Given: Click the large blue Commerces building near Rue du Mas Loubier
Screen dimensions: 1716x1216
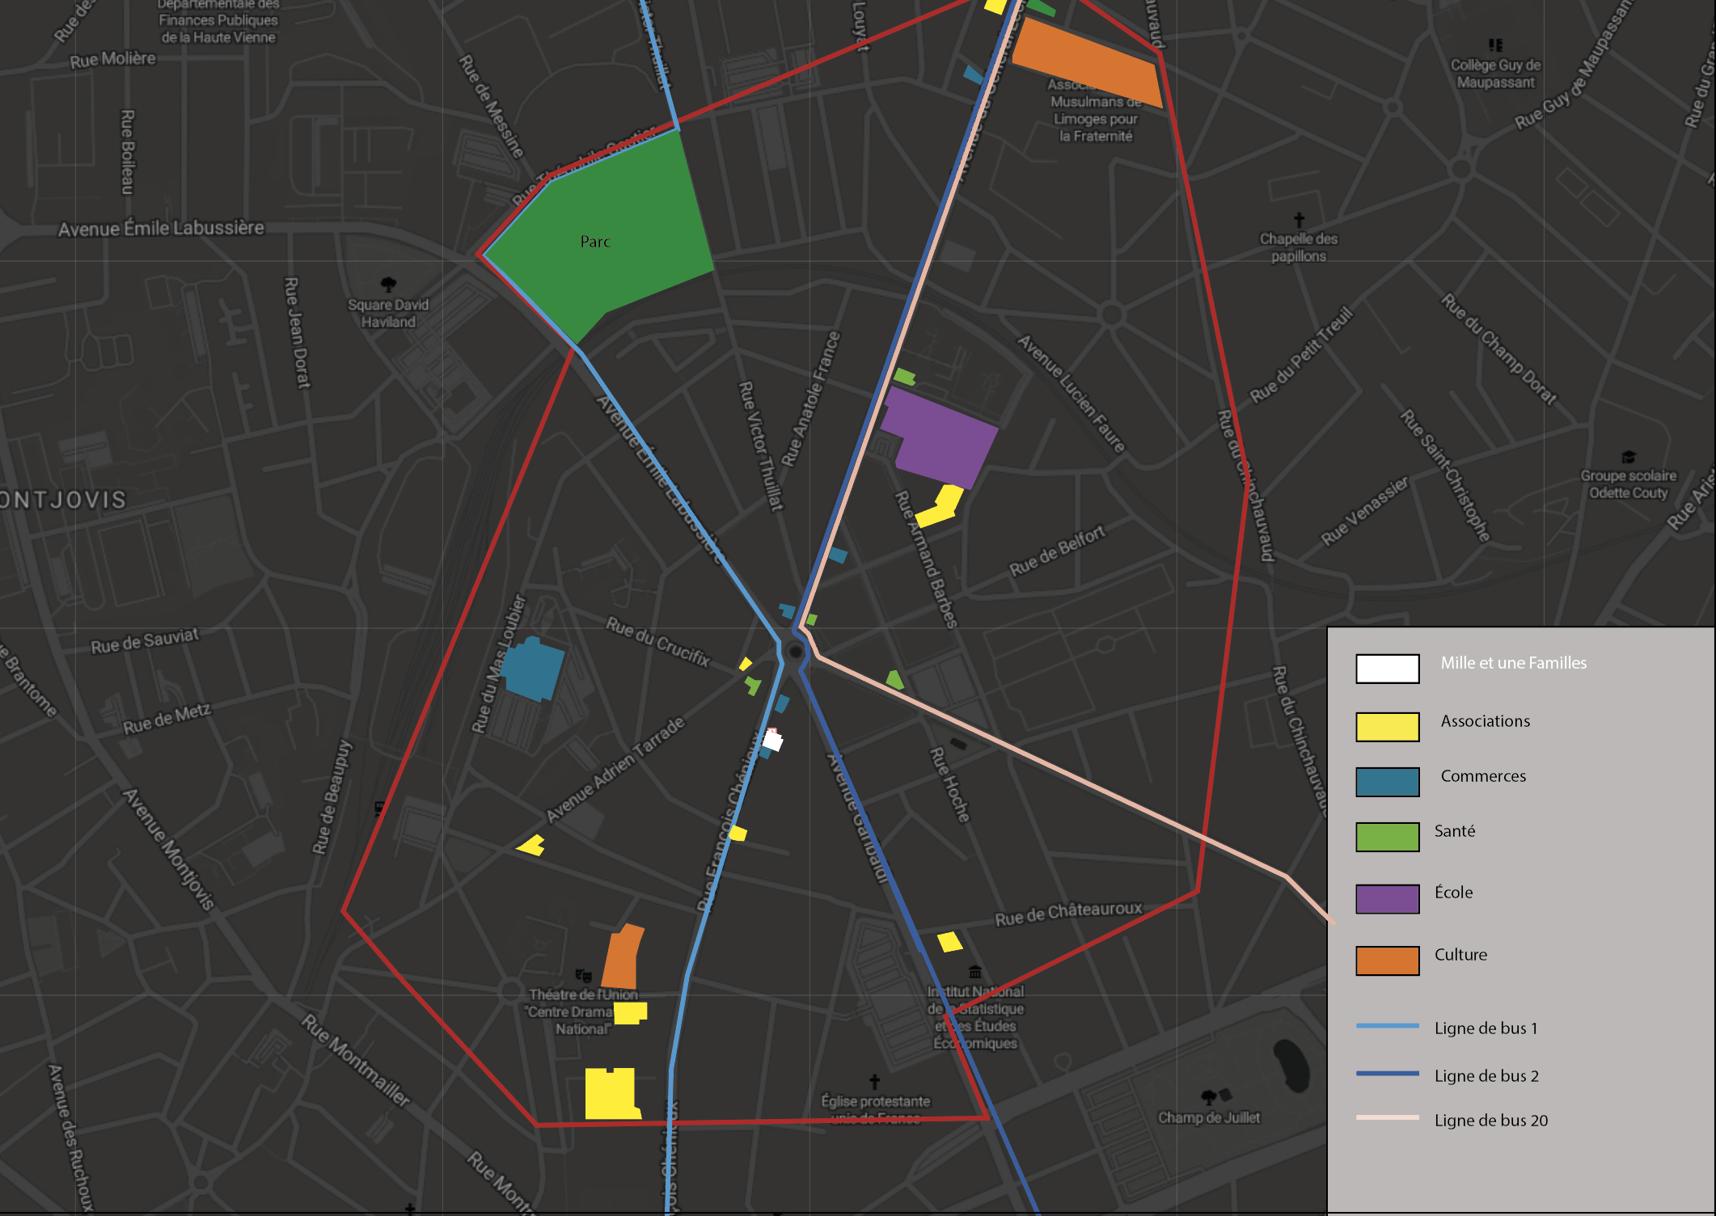Looking at the screenshot, I should [532, 669].
